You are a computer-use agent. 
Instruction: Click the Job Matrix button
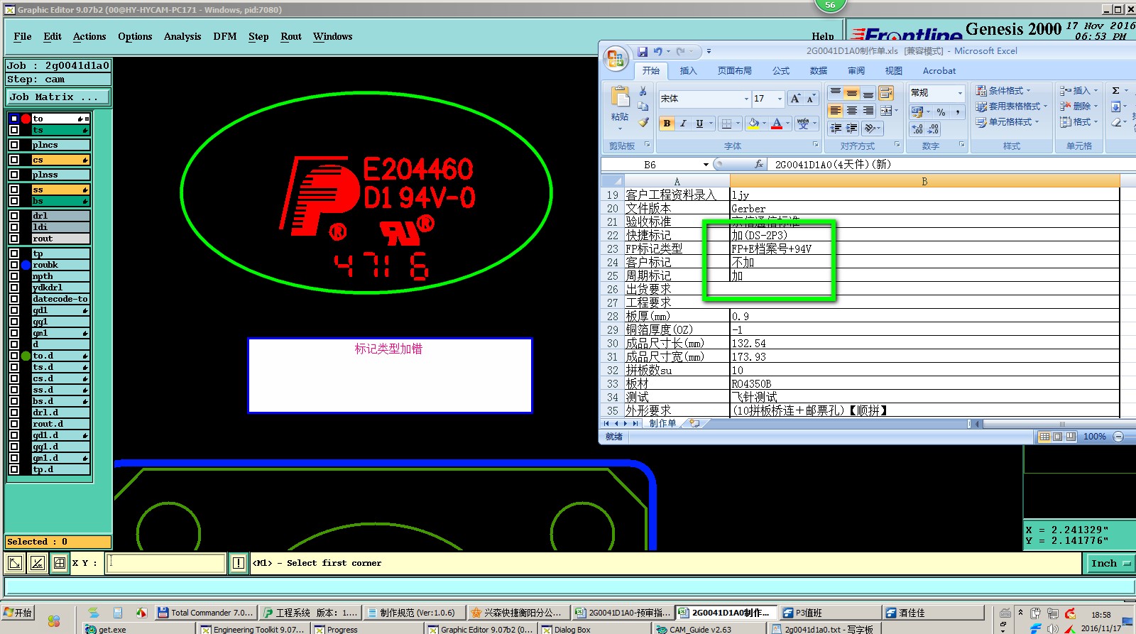[58, 97]
